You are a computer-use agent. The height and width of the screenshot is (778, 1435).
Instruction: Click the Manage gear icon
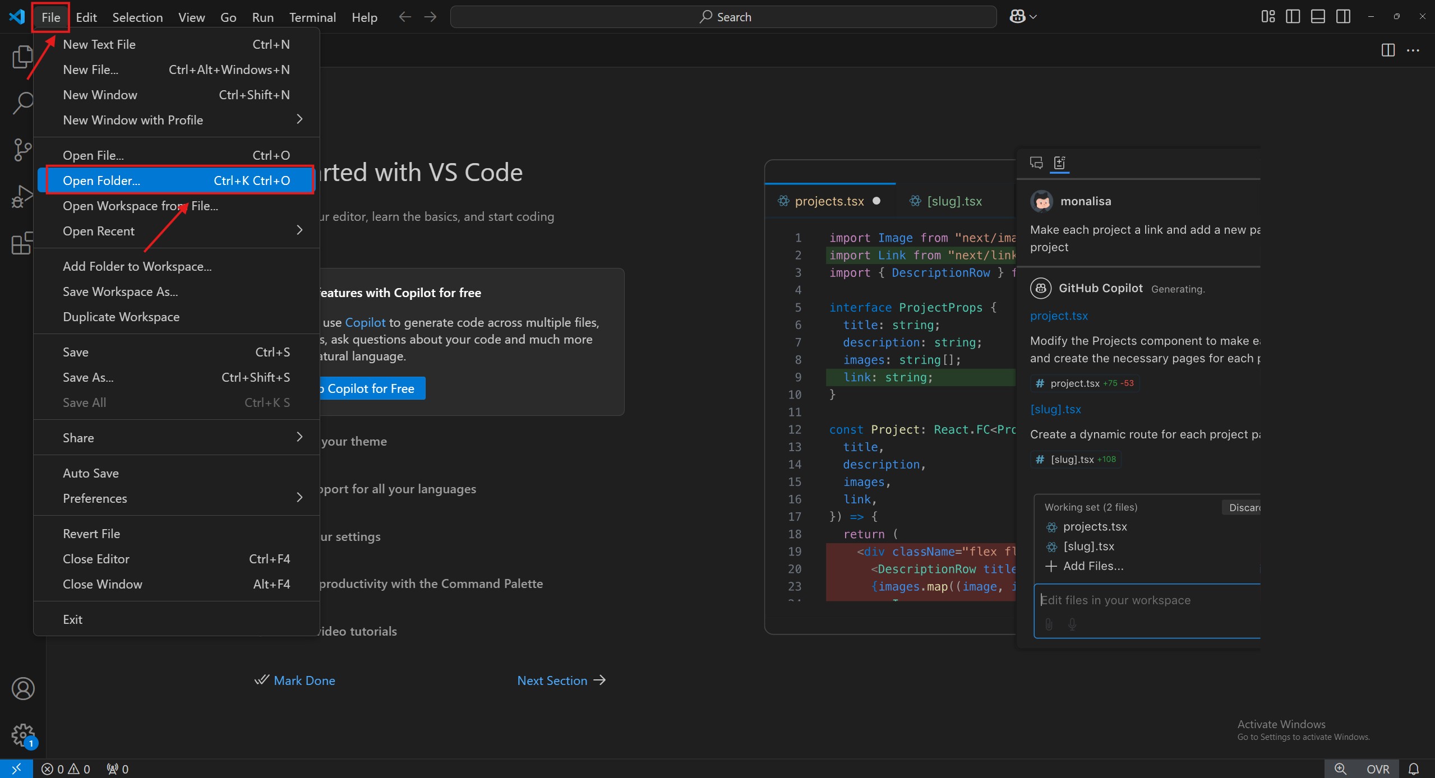point(23,735)
